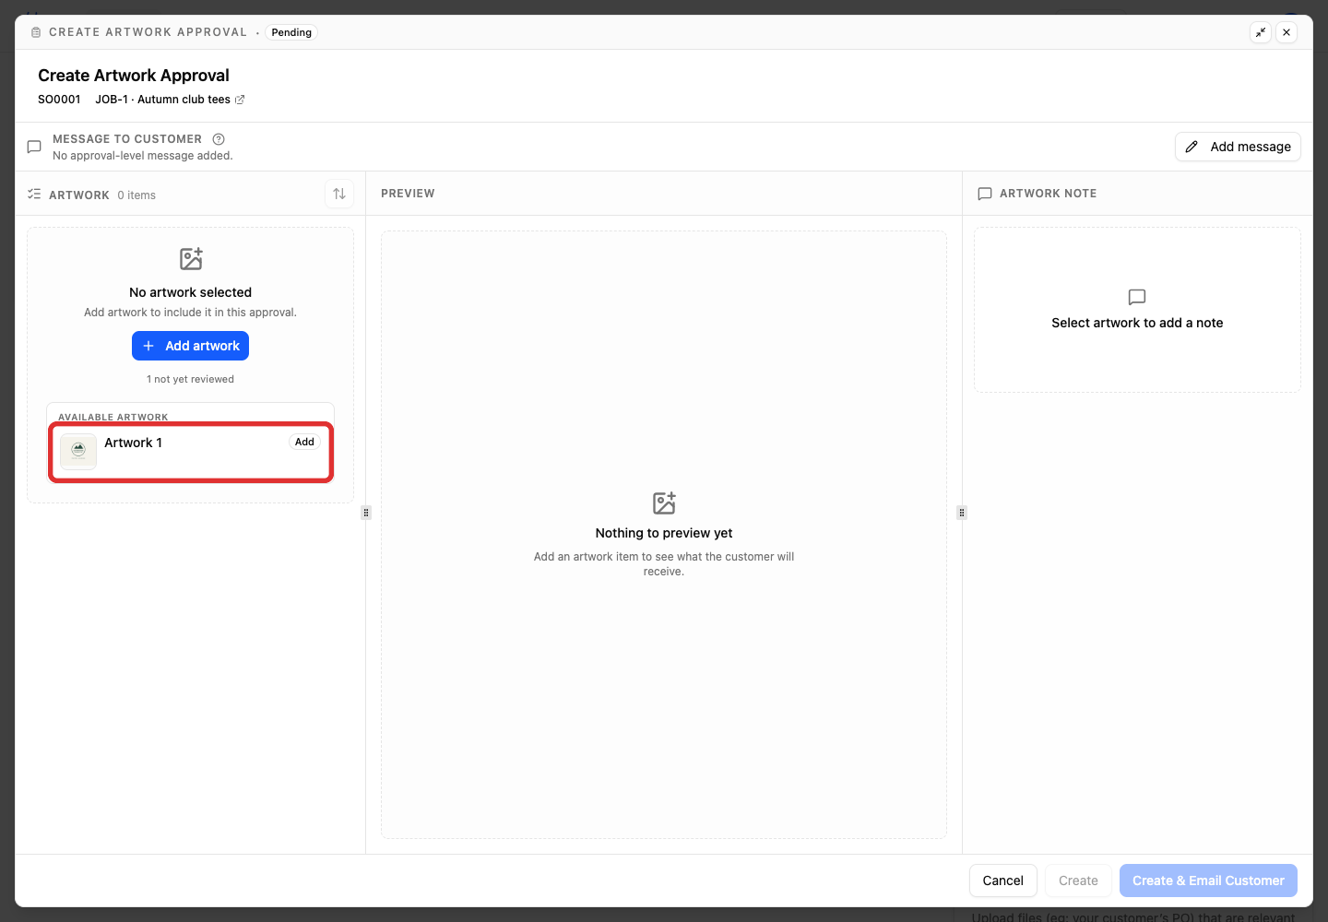Click the Create button
Screen dimensions: 1328x922
[1078, 881]
